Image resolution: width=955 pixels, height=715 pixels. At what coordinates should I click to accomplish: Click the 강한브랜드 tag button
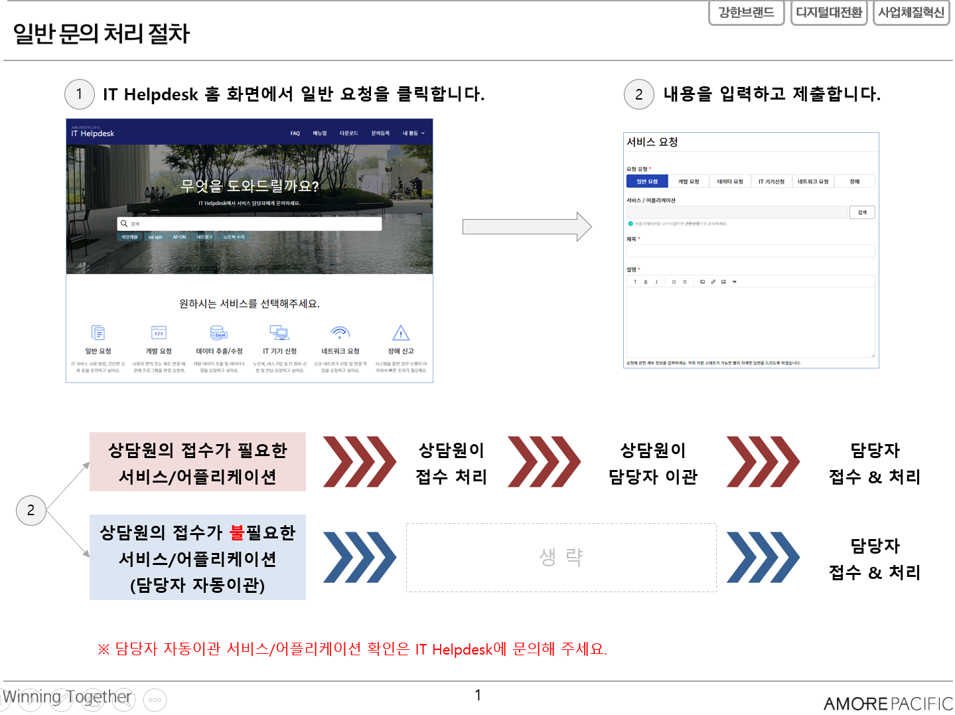(747, 13)
